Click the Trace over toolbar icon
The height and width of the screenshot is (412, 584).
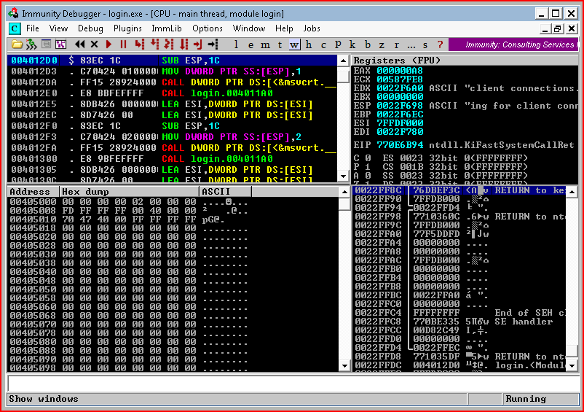[184, 44]
